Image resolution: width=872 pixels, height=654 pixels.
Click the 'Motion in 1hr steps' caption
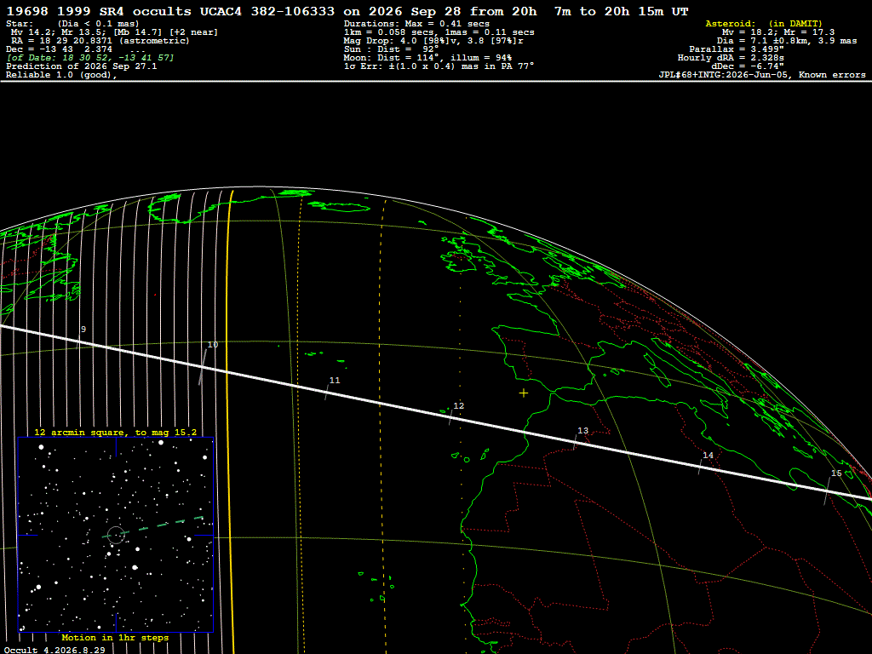pos(115,637)
